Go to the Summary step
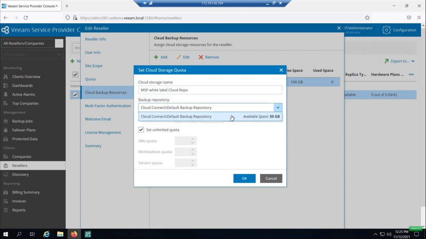This screenshot has height=239, width=426. 93,146
